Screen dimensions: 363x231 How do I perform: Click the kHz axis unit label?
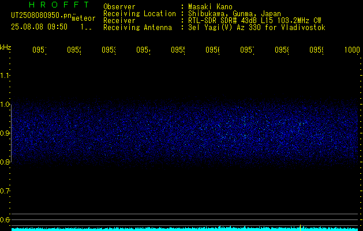click(x=6, y=47)
